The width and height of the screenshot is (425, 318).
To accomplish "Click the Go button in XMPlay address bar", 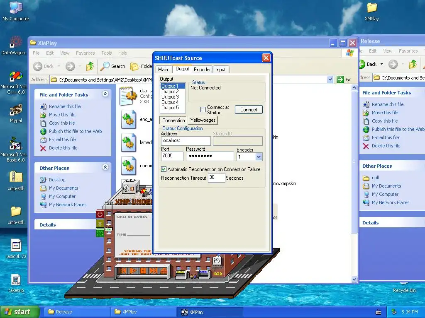I will point(344,79).
